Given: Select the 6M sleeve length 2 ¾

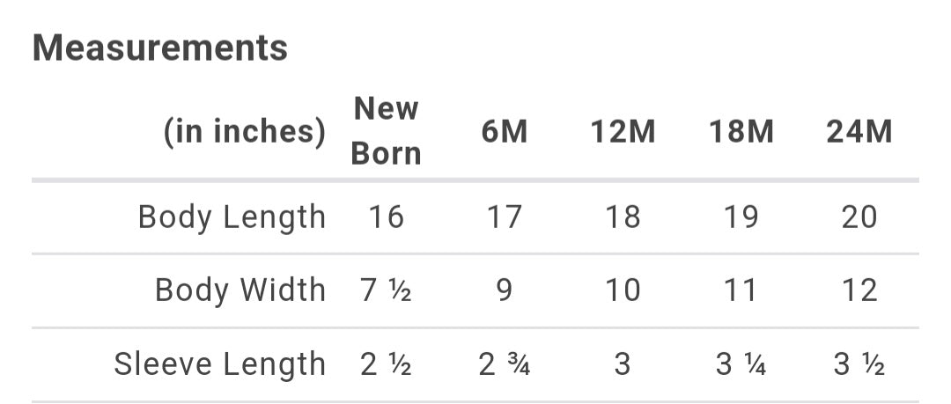Looking at the screenshot, I should (x=505, y=364).
